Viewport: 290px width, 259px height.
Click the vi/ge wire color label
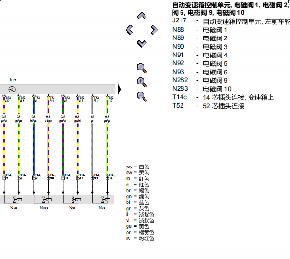pos(48,121)
